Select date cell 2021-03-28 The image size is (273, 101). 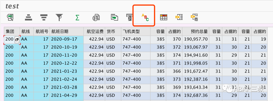tap(66, 87)
